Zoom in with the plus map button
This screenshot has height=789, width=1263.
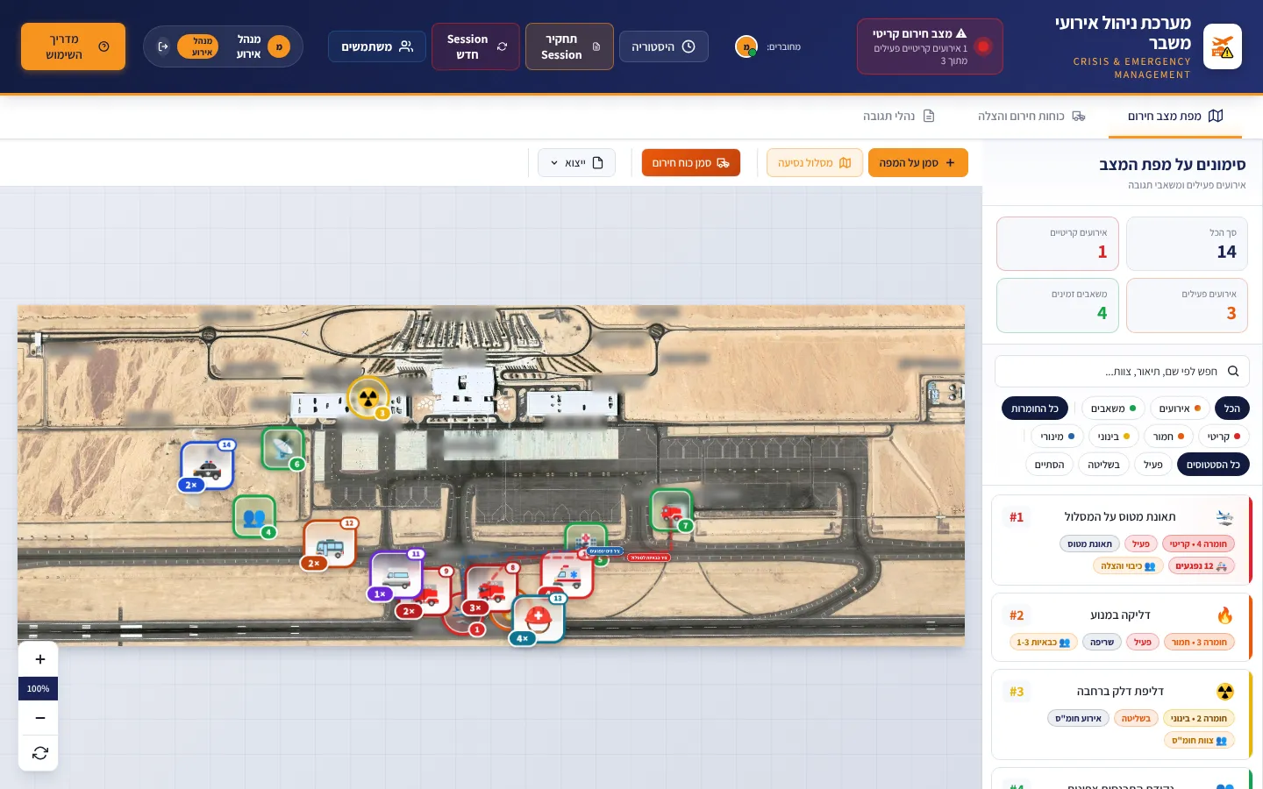(39, 659)
